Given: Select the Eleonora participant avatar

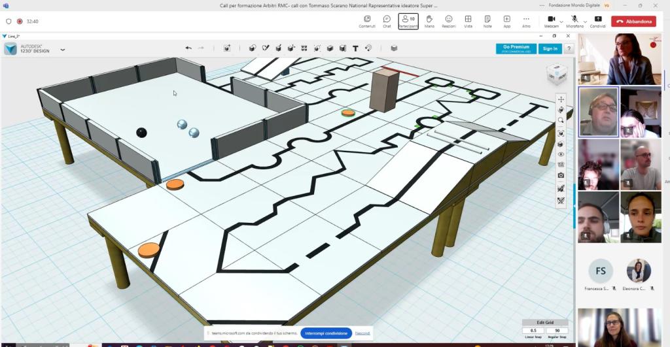Looking at the screenshot, I should tap(639, 271).
